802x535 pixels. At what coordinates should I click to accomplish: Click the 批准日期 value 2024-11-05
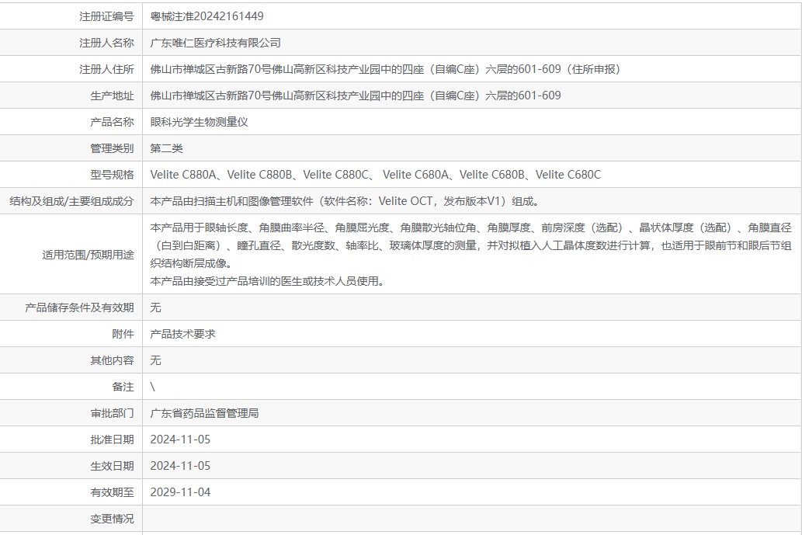pos(180,439)
